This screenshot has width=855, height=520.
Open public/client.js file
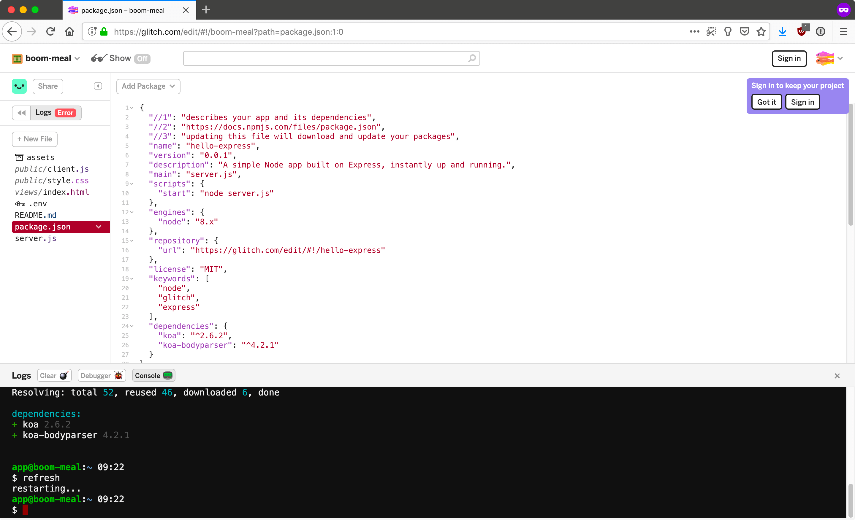[x=52, y=169]
